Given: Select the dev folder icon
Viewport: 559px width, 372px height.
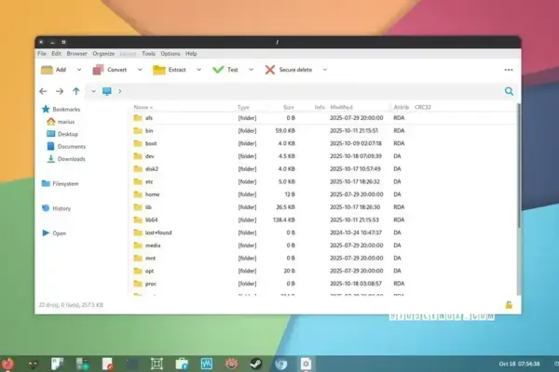Looking at the screenshot, I should tap(138, 156).
